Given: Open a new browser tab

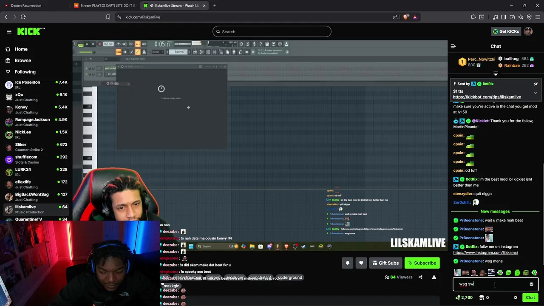Looking at the screenshot, I should (x=215, y=6).
